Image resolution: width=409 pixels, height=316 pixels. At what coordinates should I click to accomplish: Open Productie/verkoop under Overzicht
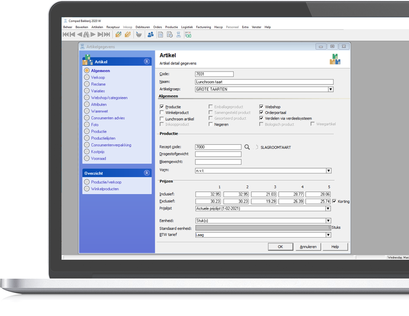(106, 182)
